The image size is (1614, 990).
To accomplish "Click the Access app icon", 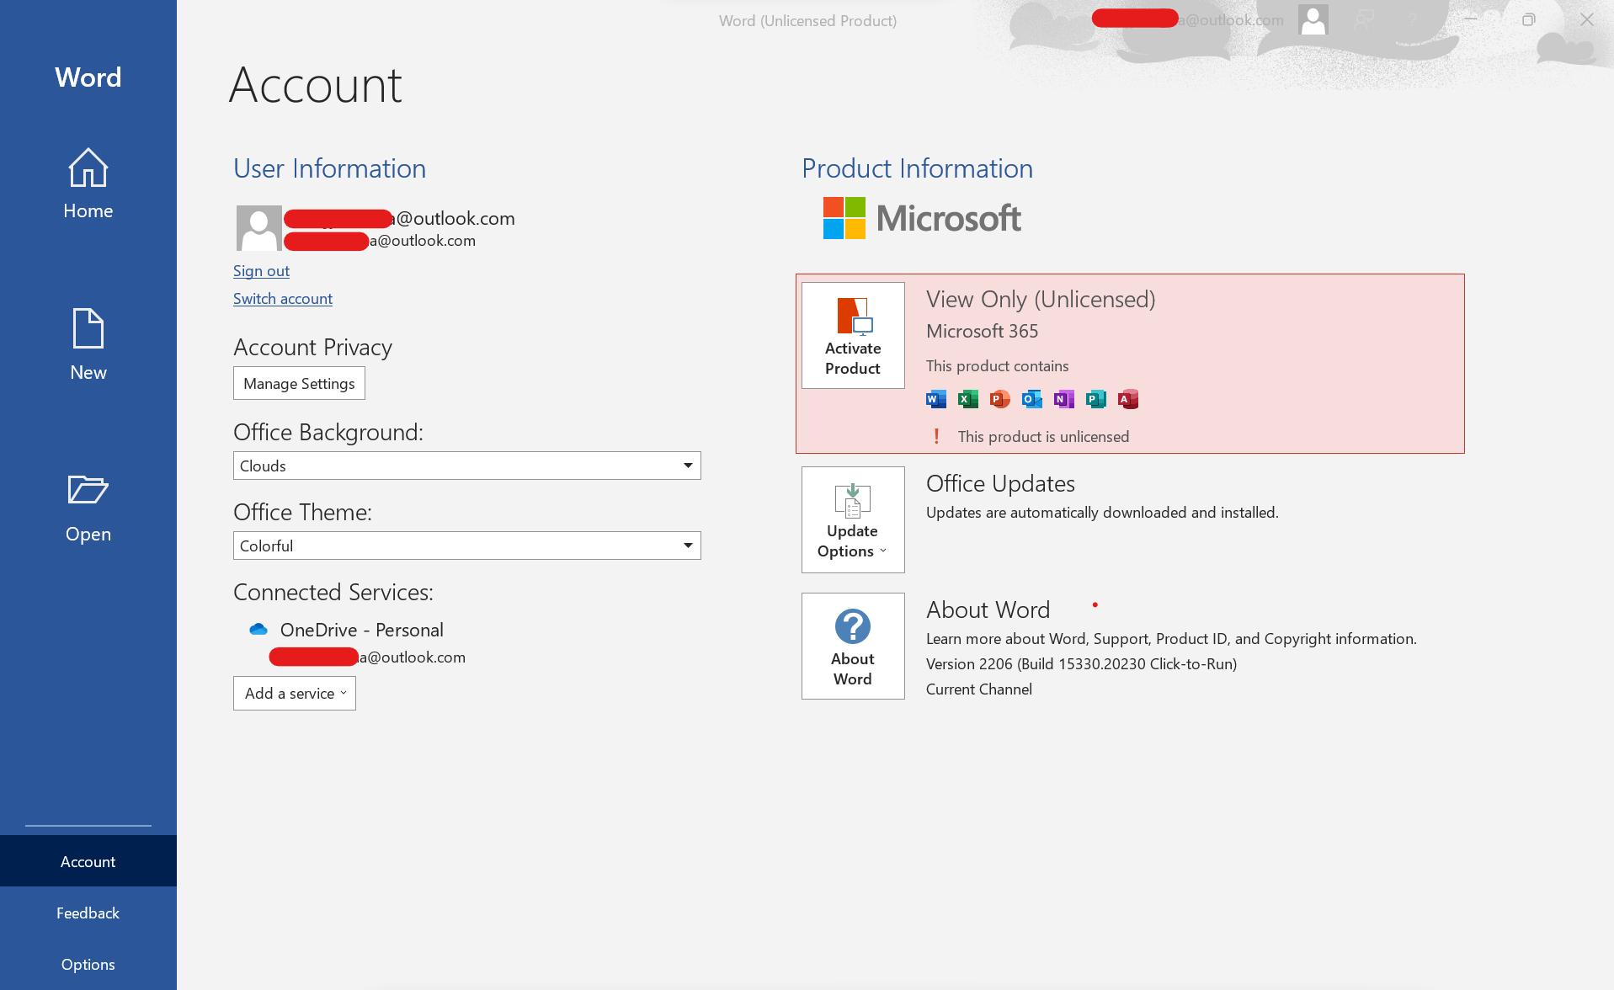I will click(x=1127, y=399).
